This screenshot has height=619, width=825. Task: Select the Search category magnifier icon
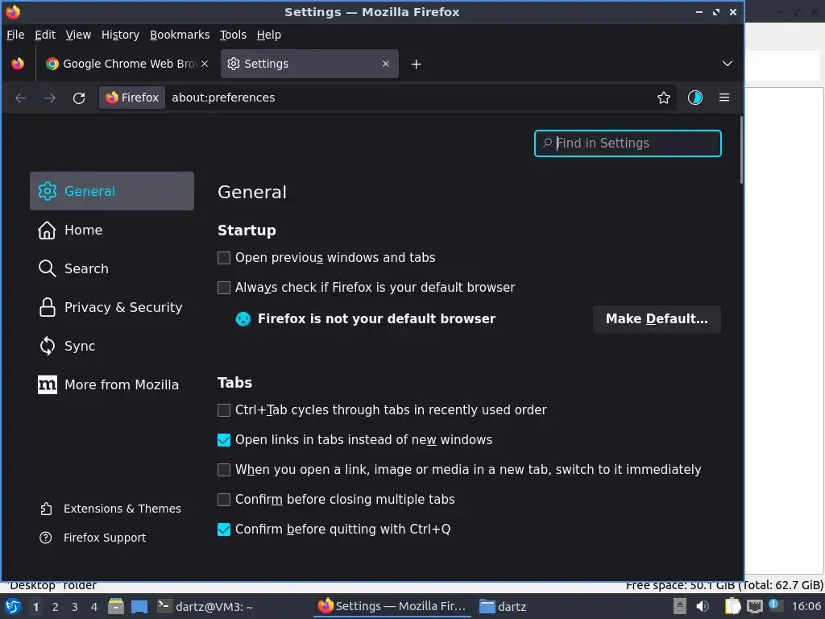47,268
